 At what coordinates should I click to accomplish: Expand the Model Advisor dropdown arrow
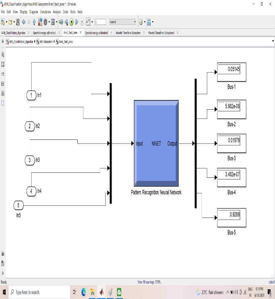(145, 22)
